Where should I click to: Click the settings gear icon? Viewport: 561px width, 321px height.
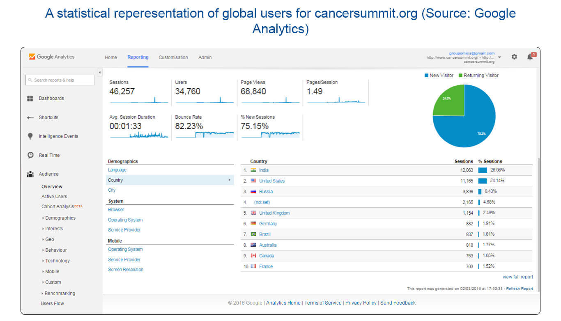514,57
